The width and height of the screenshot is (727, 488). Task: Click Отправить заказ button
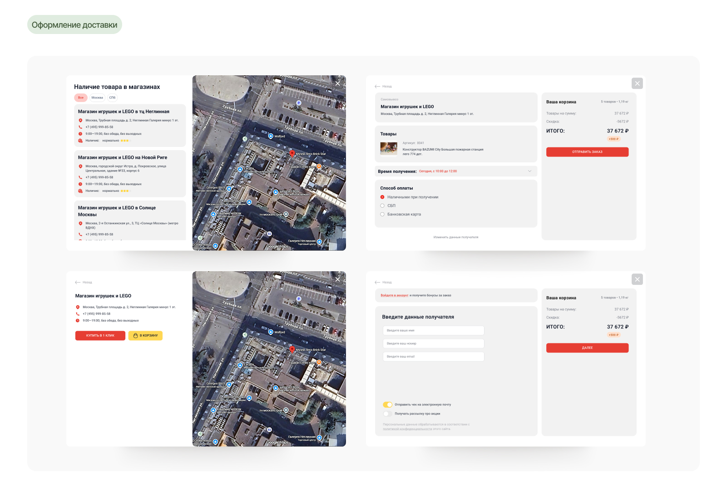click(587, 152)
